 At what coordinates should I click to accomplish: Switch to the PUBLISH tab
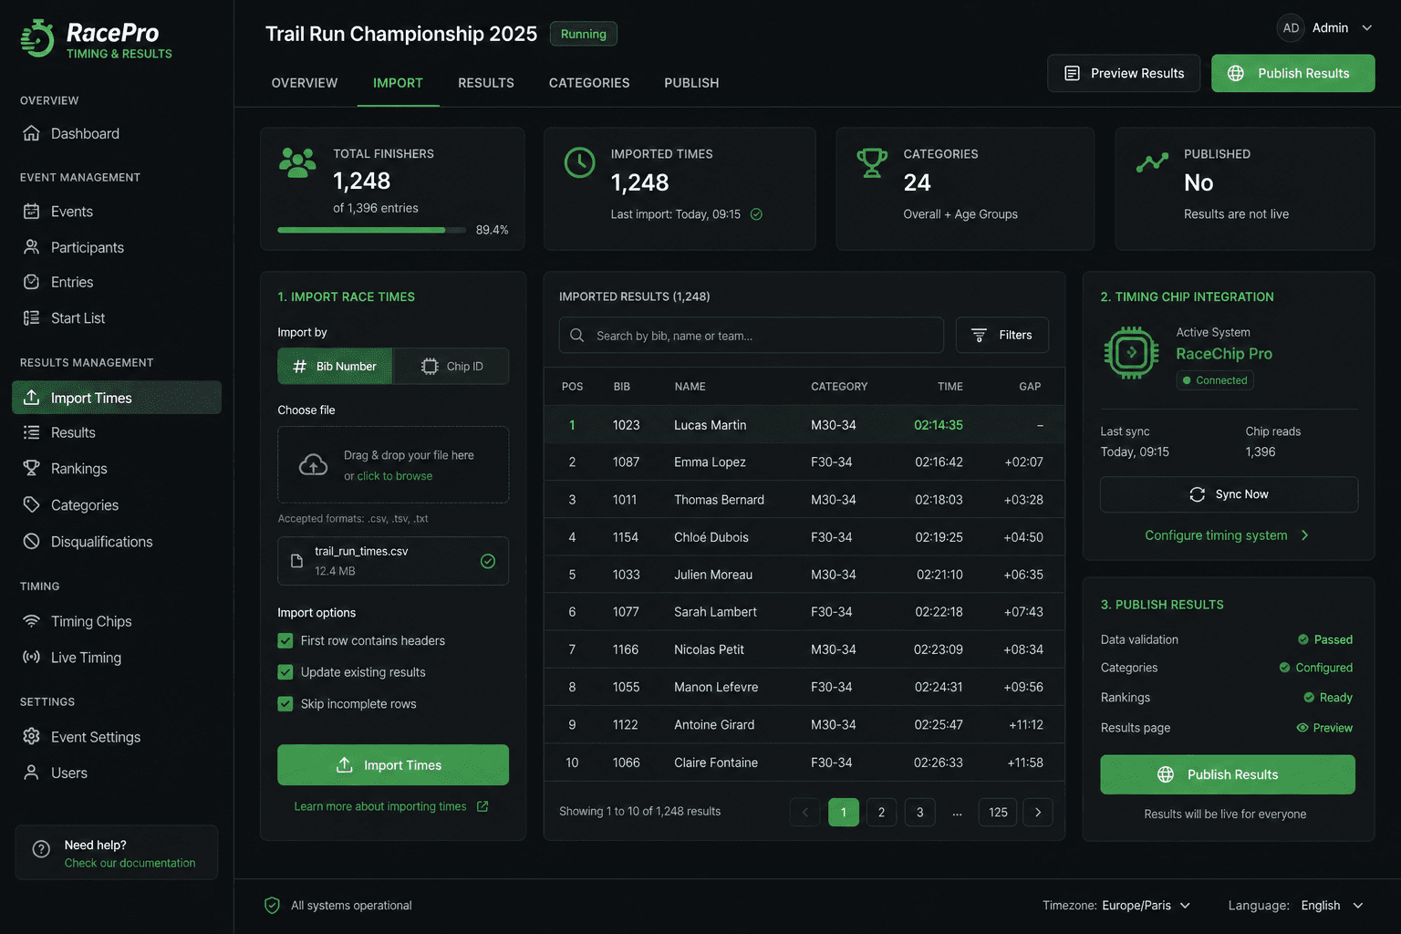click(x=691, y=83)
